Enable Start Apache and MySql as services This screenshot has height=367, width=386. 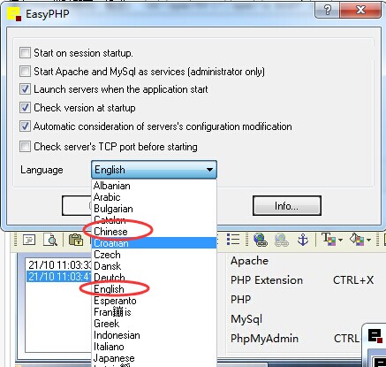click(x=25, y=72)
